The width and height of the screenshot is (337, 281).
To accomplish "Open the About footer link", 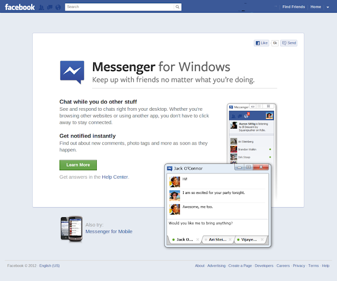I will coord(200,266).
